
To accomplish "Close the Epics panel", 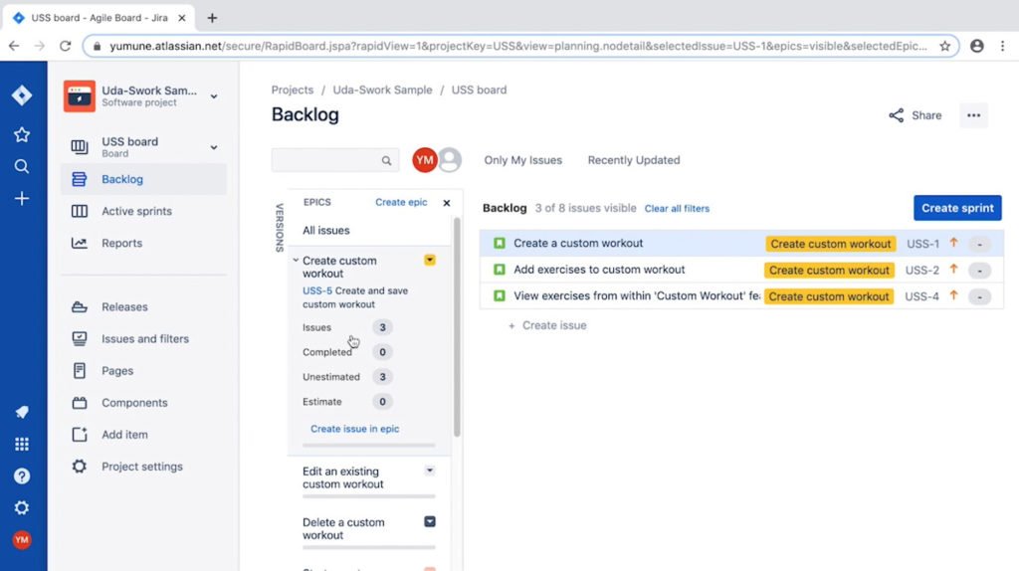I will point(447,203).
